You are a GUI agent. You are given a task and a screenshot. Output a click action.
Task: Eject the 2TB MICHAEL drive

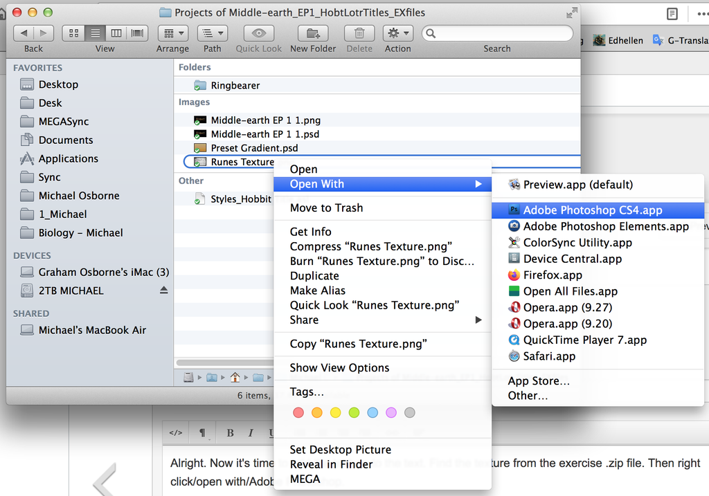click(163, 291)
